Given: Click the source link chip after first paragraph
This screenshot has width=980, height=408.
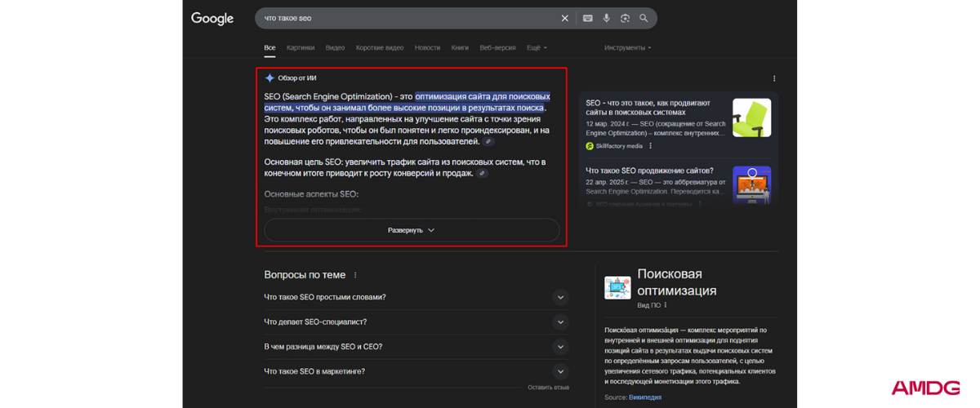Looking at the screenshot, I should (488, 142).
